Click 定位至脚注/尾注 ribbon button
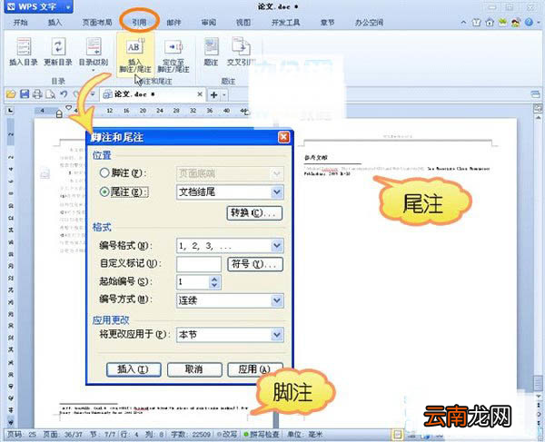Viewport: 545px width, 442px height. pos(173,55)
